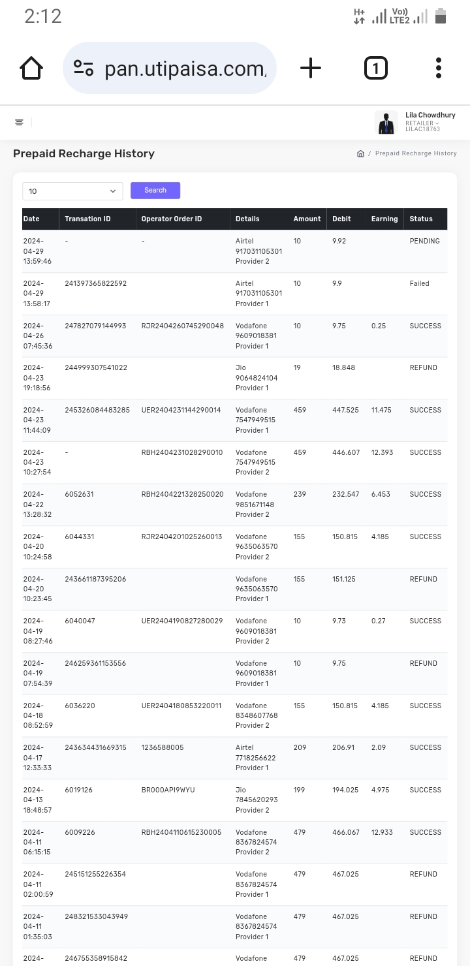This screenshot has width=470, height=966.
Task: Tap the browser home icon
Action: [31, 68]
